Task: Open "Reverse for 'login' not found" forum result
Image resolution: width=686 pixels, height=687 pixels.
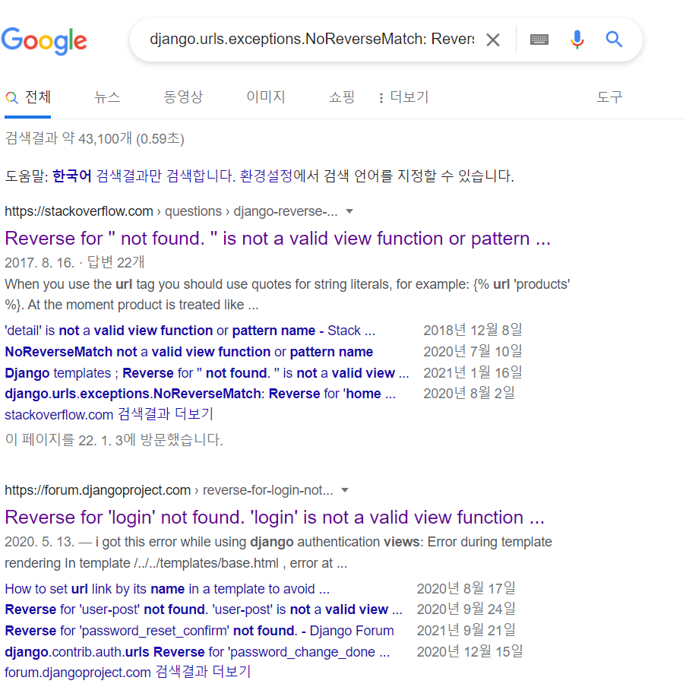Action: click(x=275, y=517)
